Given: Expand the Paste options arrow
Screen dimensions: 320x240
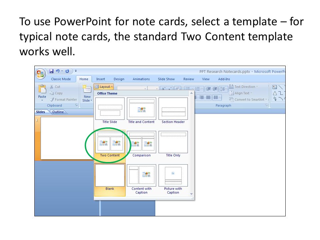Looking at the screenshot, I should 42,100.
